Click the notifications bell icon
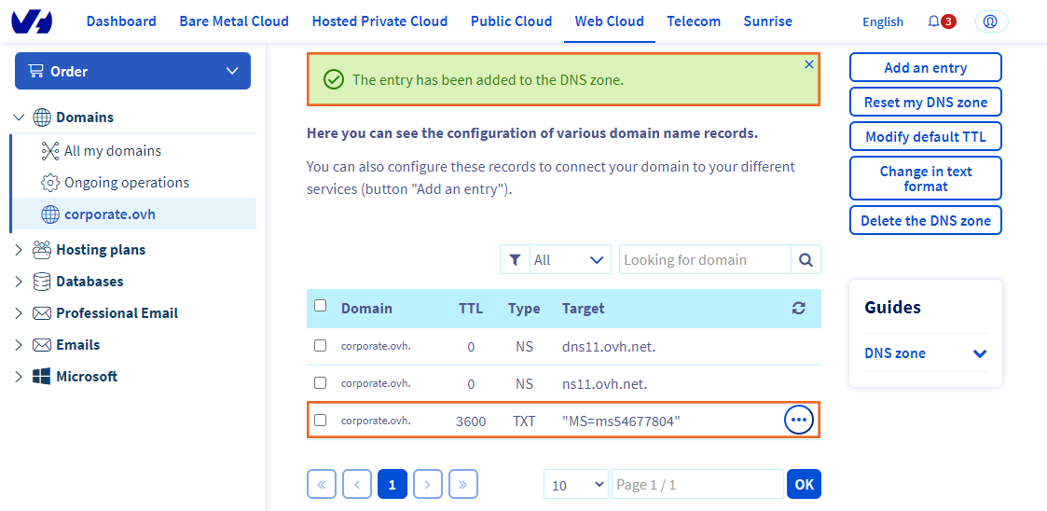Screen dimensions: 1047x511 click(934, 21)
